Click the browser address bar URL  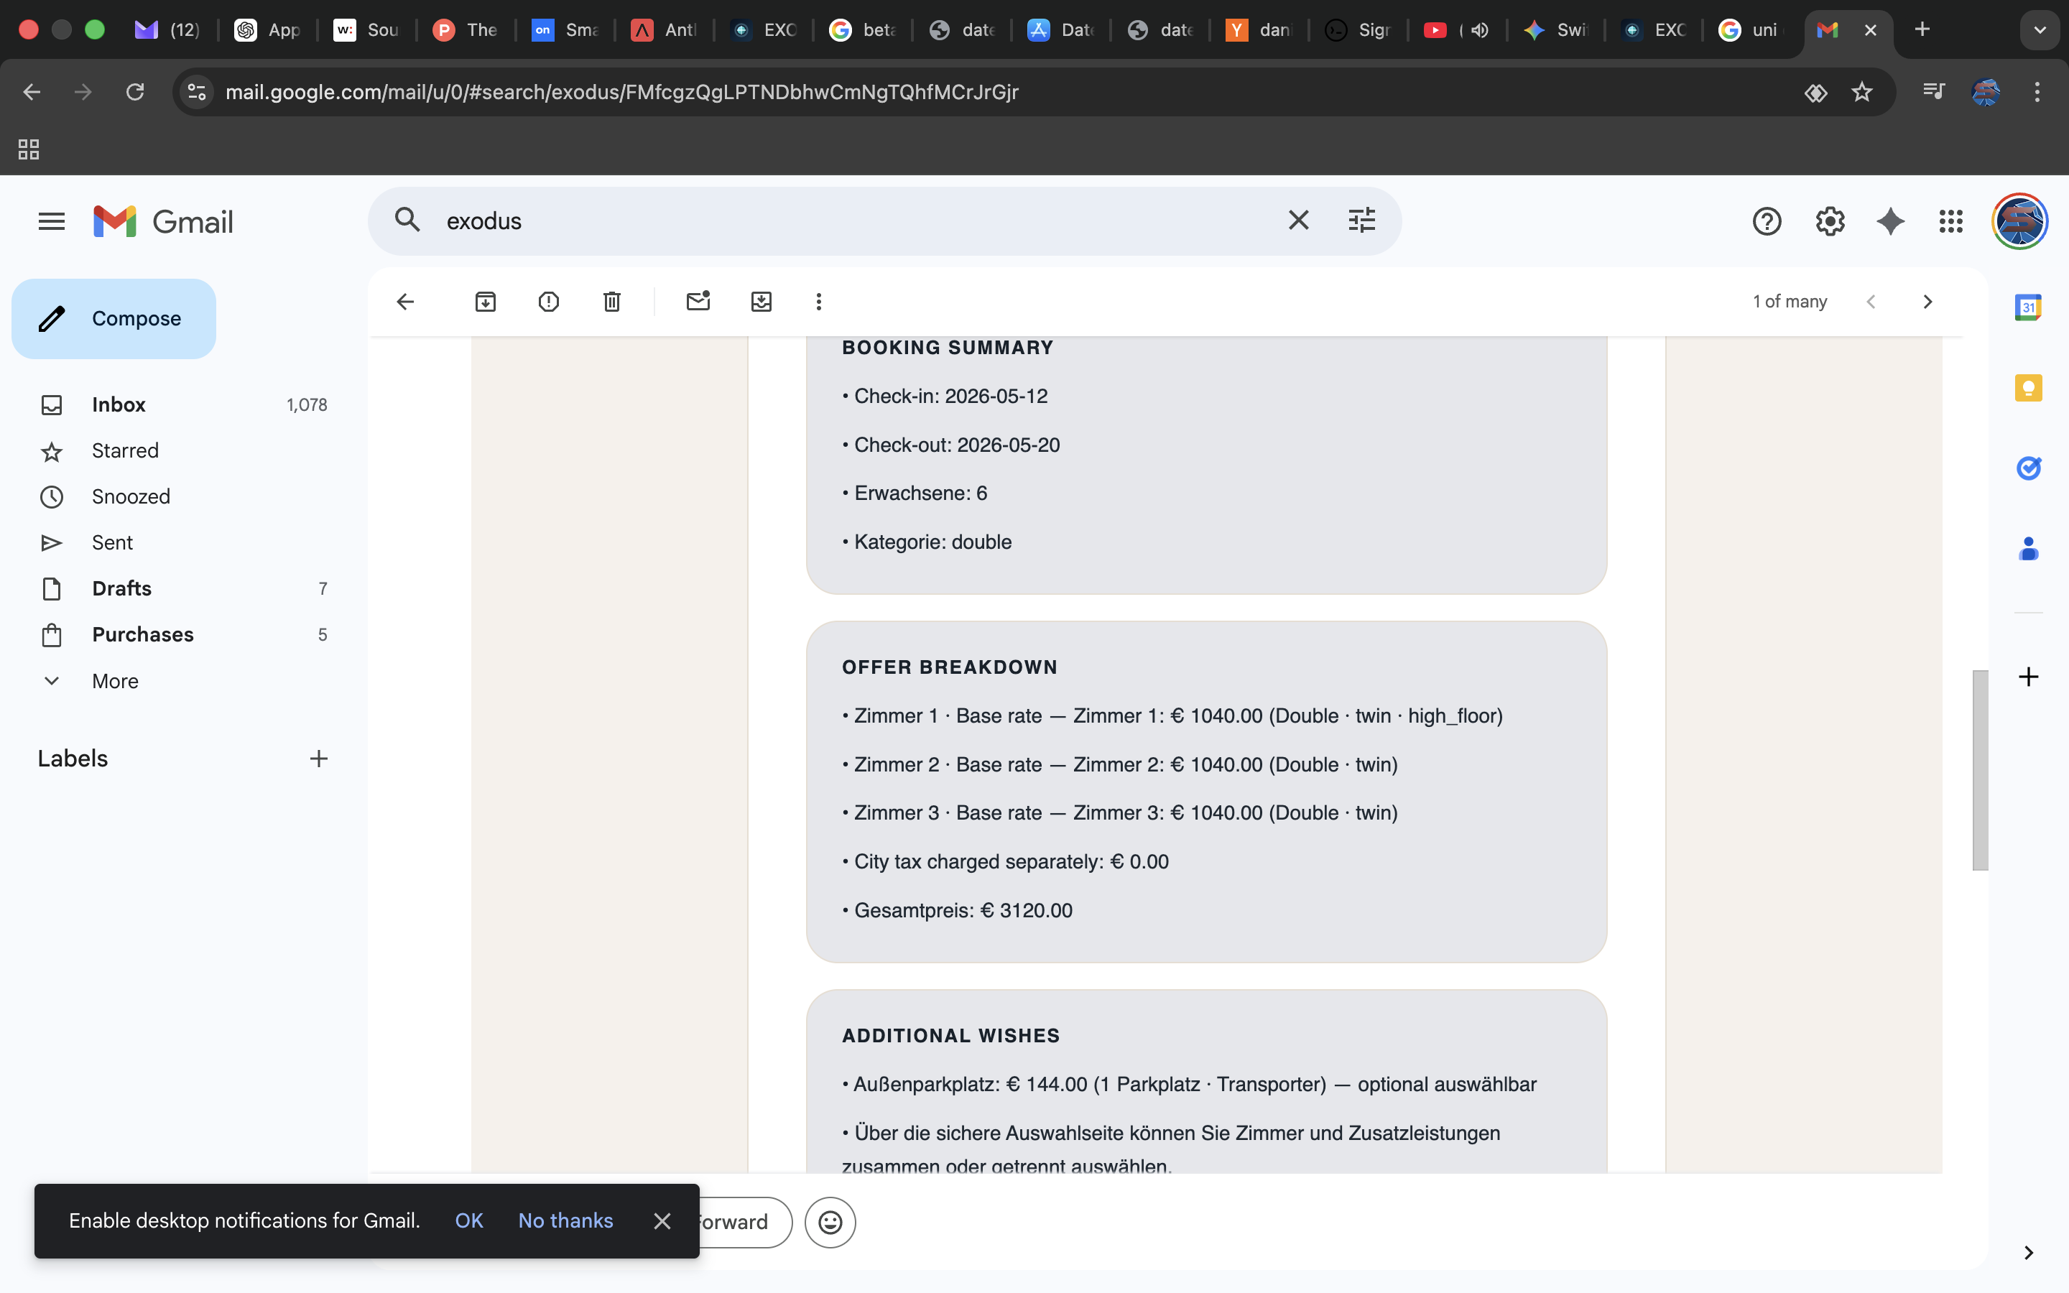(x=621, y=91)
